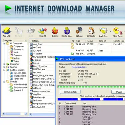Click the blue connections progress bar
Viewport: 125px width, 125px height.
[x=91, y=99]
